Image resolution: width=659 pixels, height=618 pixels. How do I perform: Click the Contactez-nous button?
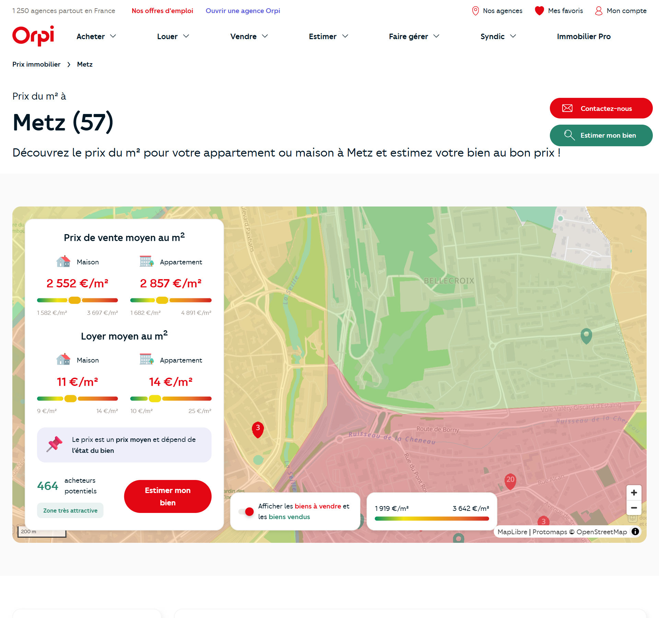pyautogui.click(x=601, y=108)
